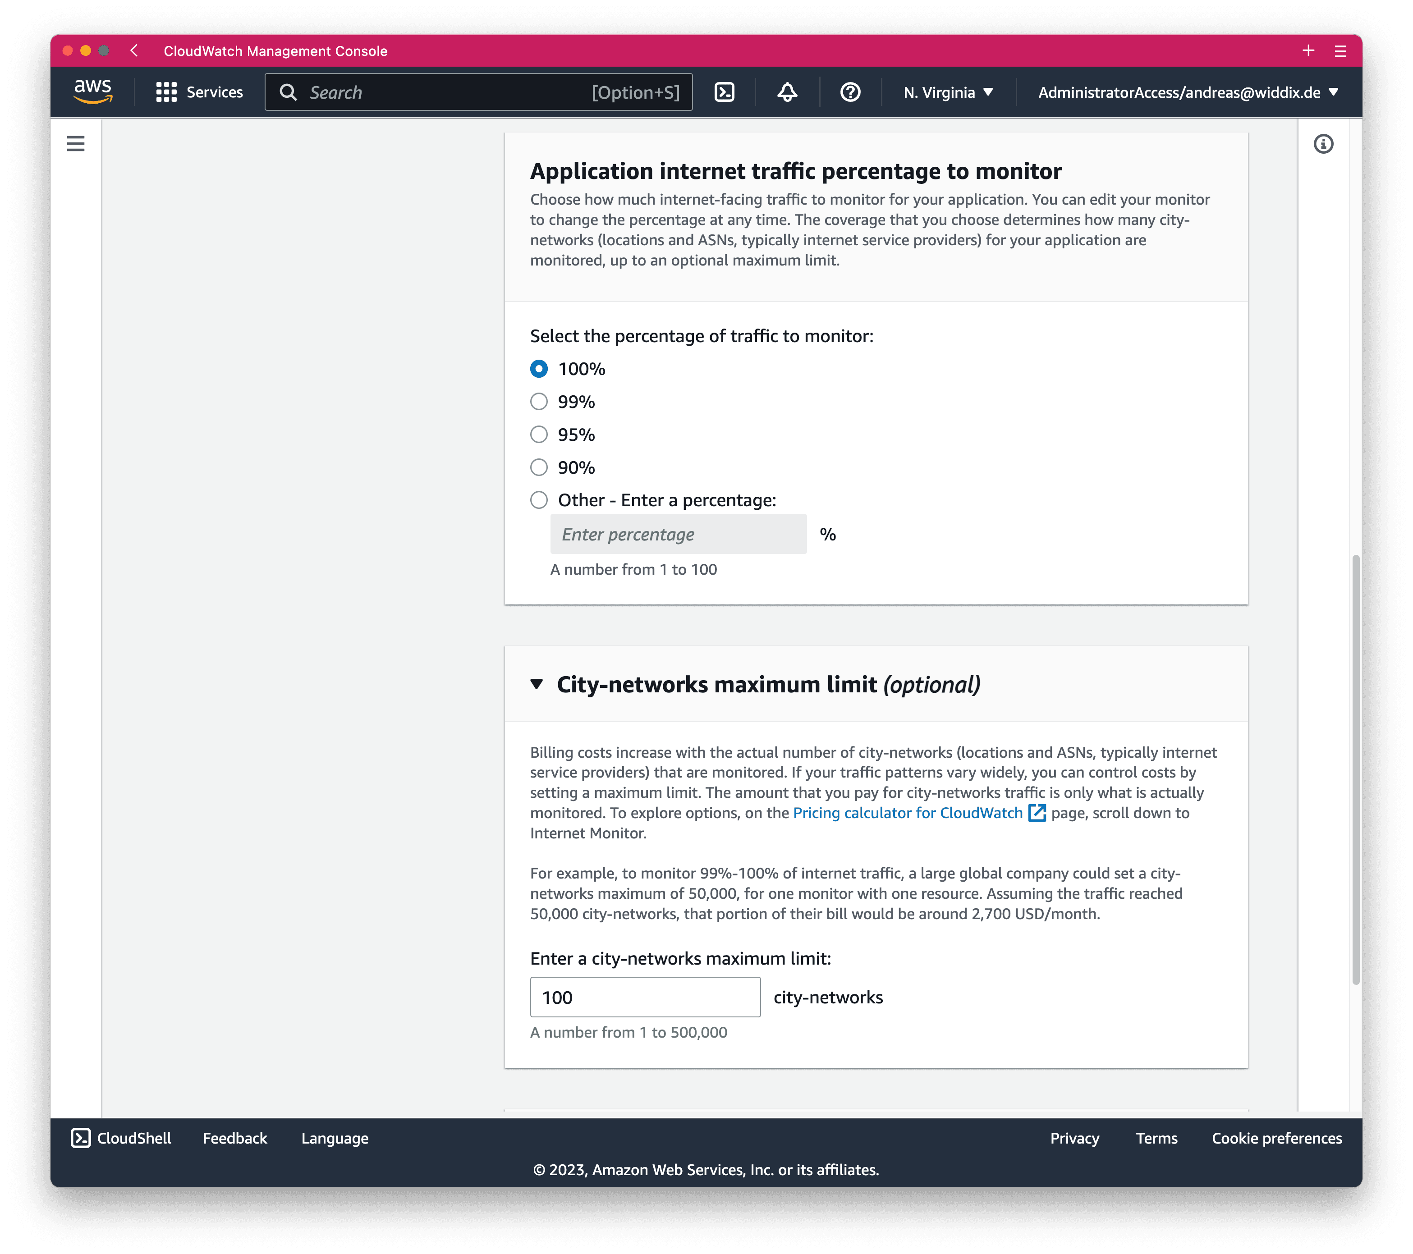Open the Feedback item in the footer
The width and height of the screenshot is (1413, 1254).
(234, 1139)
